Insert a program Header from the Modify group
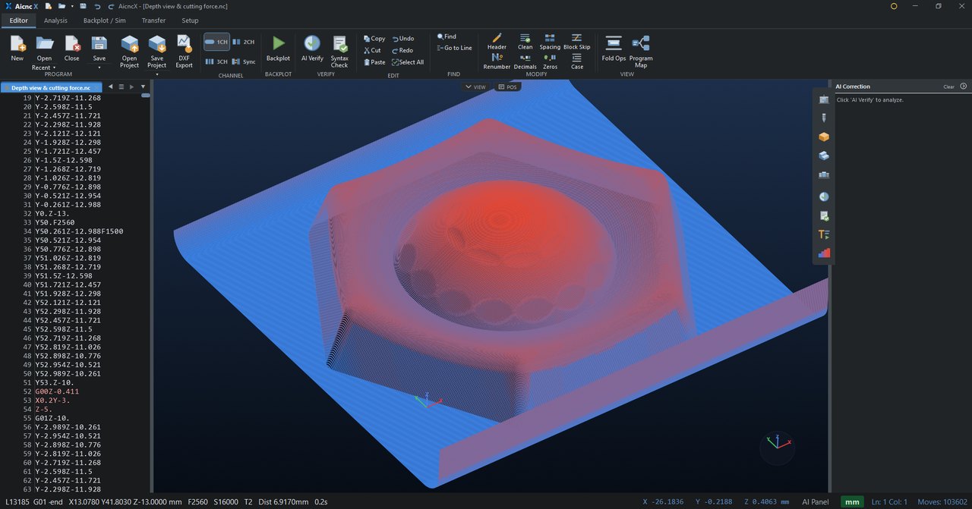 coord(497,42)
